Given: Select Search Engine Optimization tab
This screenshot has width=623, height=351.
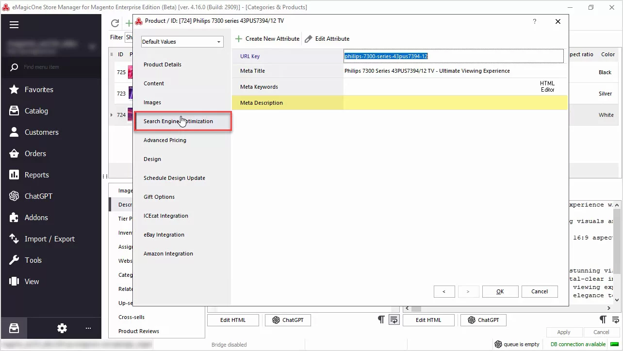Looking at the screenshot, I should [x=183, y=121].
